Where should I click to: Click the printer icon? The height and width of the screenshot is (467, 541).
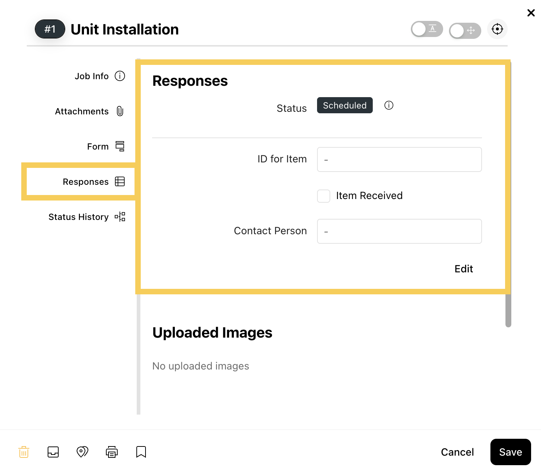click(x=112, y=452)
